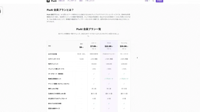
Task: Click the 1,000,000 monthly credit cell
Action: (109, 64)
